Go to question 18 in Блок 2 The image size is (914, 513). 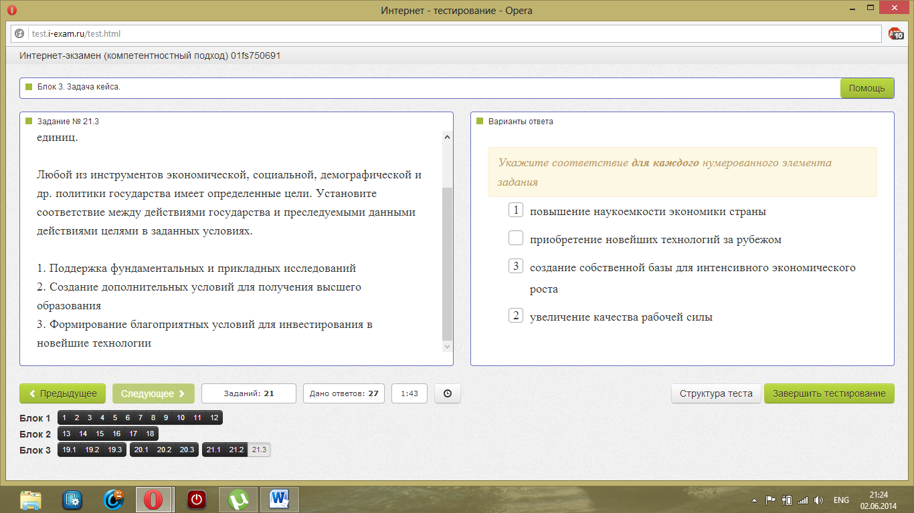[x=151, y=434]
